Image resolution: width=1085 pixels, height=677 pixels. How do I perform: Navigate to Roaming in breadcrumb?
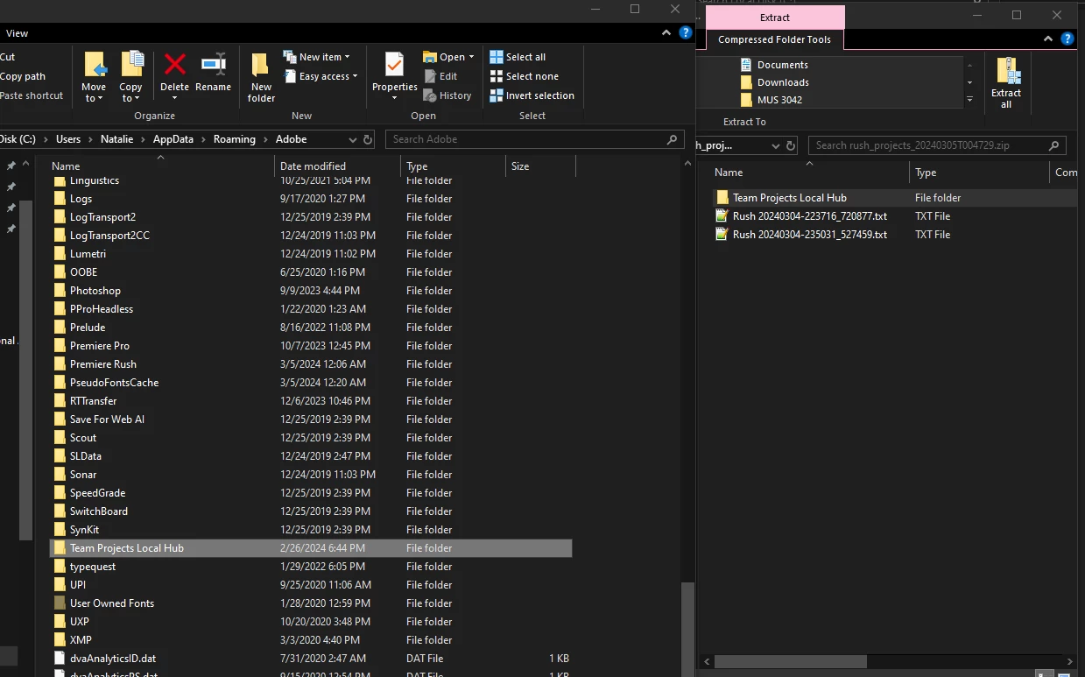tap(235, 139)
